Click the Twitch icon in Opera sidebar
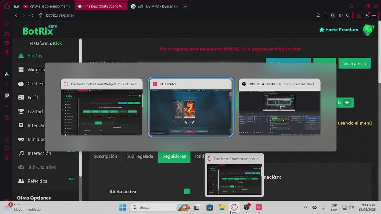Image resolution: width=381 pixels, height=214 pixels. [x=7, y=96]
